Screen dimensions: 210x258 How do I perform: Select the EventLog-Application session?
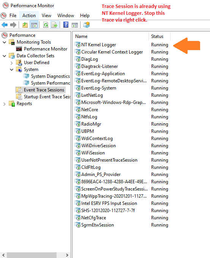coord(103,74)
